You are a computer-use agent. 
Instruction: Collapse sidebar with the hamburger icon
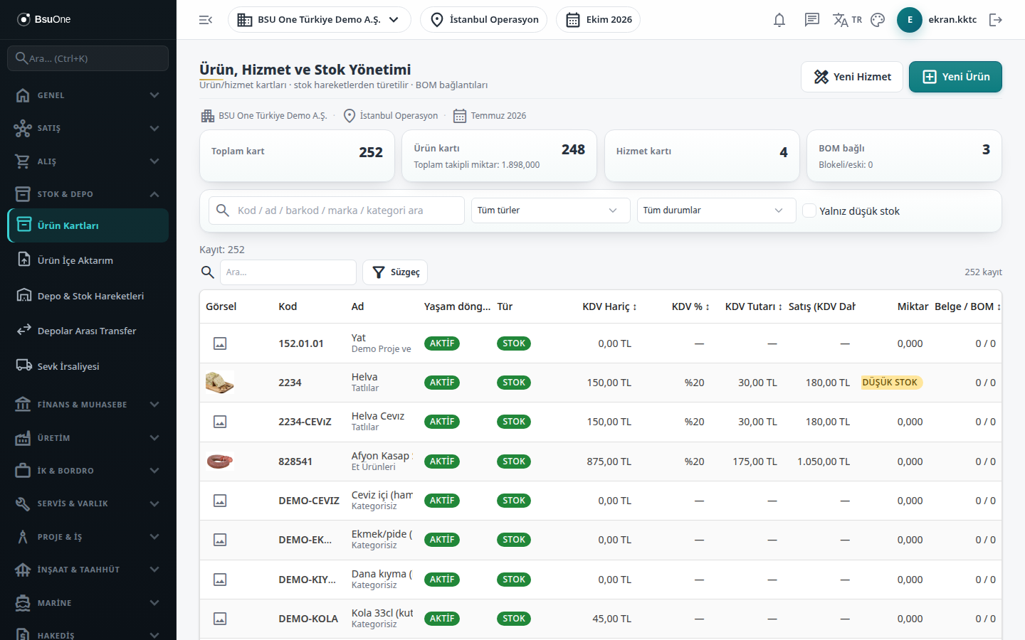pyautogui.click(x=206, y=20)
